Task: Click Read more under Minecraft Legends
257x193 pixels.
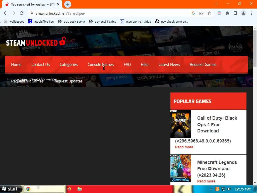Action: tap(206, 181)
